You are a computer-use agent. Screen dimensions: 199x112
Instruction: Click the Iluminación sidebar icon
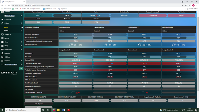tap(2, 49)
